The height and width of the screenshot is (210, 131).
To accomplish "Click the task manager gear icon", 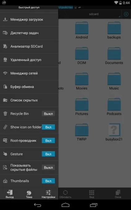I will [x=5, y=33].
